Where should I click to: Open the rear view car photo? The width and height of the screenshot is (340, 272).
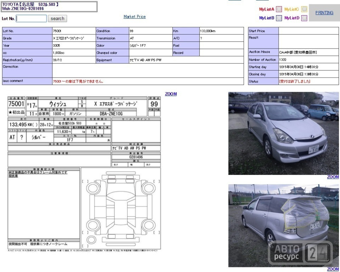pos(283,226)
